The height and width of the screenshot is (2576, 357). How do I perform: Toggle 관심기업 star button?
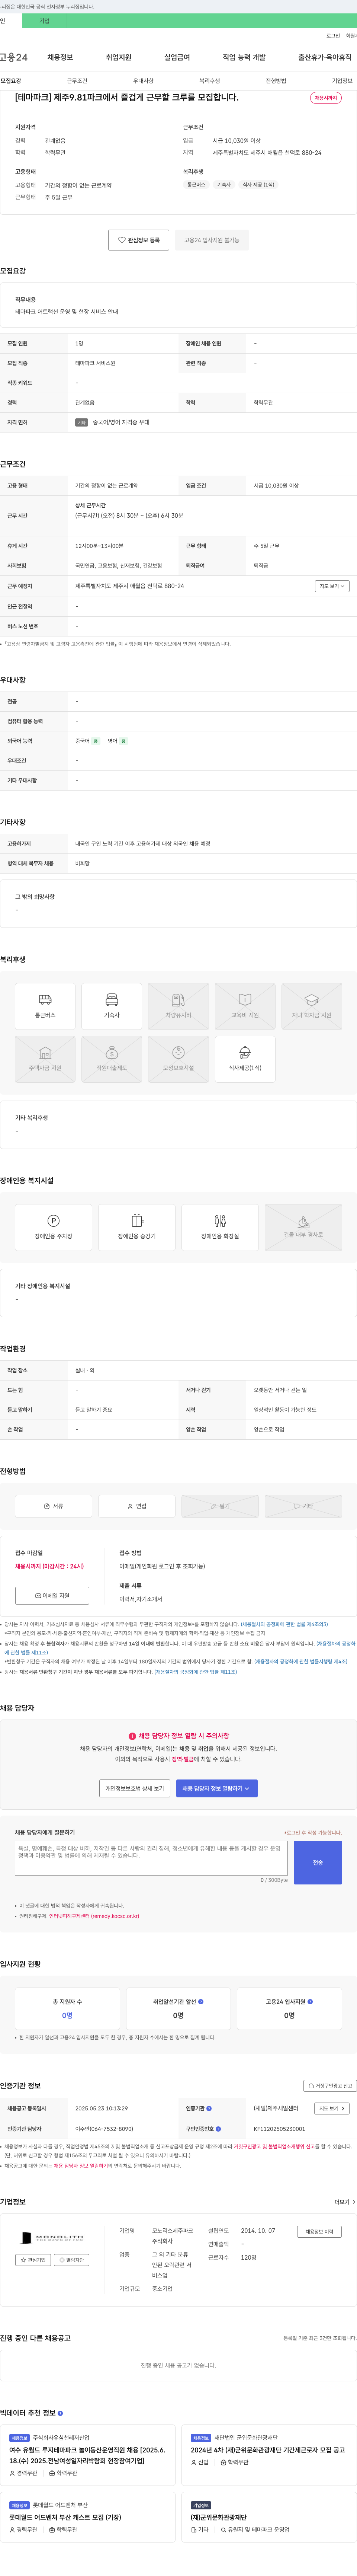(x=33, y=2260)
